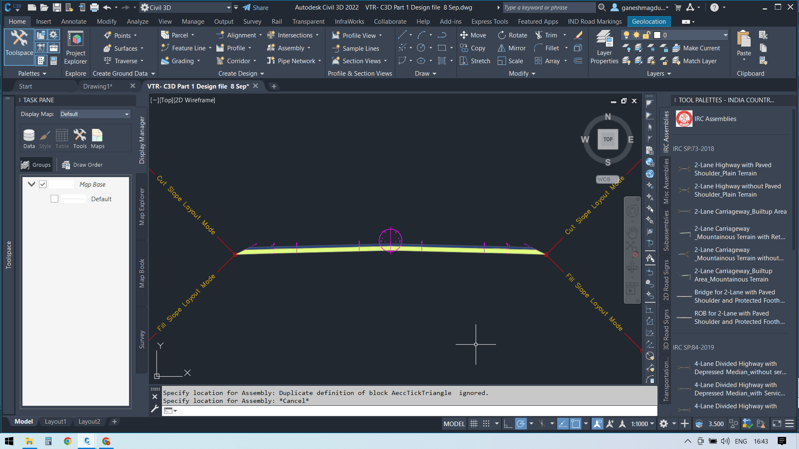
Task: Toggle the grid display in status bar
Action: coord(474,423)
